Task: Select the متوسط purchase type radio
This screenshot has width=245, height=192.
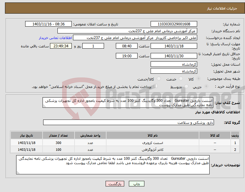Action: point(186,86)
